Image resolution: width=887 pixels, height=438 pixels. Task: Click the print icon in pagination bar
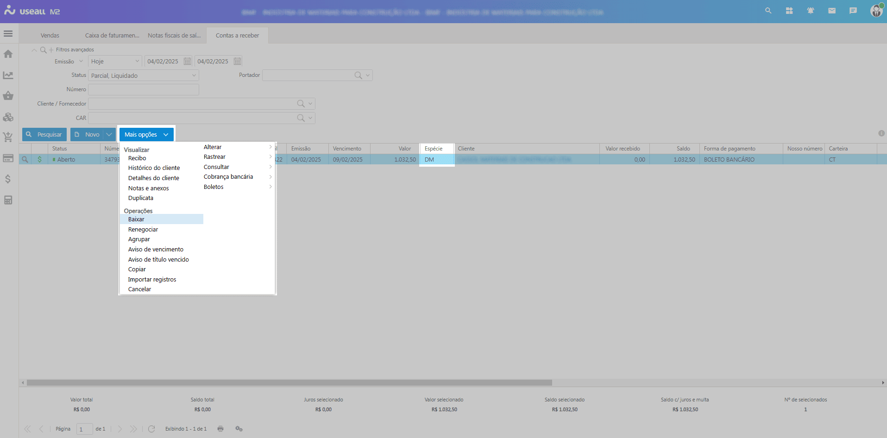point(220,429)
